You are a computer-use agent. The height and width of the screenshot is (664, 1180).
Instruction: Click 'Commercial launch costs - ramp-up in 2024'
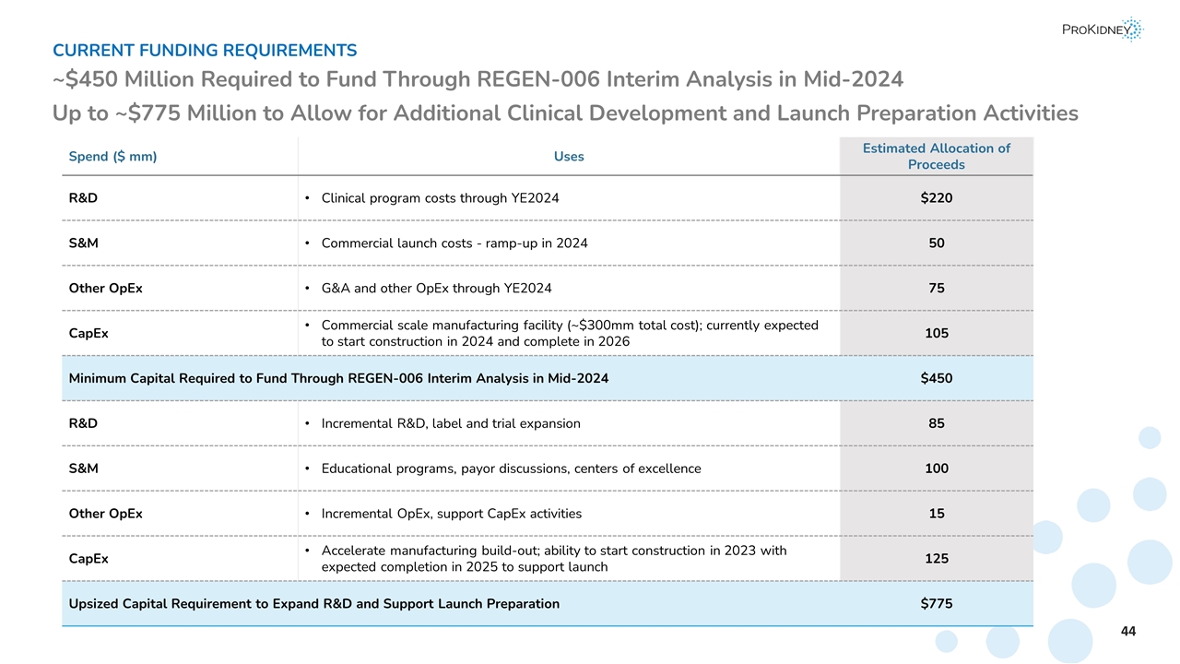[454, 243]
